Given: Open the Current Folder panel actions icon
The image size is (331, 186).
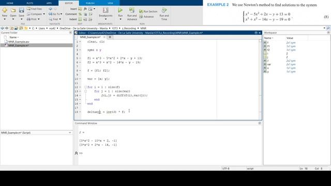Looking at the screenshot, I should (x=70, y=33).
